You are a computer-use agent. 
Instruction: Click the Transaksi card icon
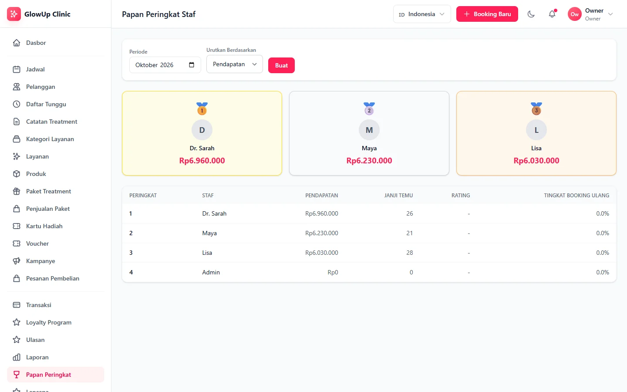point(17,305)
